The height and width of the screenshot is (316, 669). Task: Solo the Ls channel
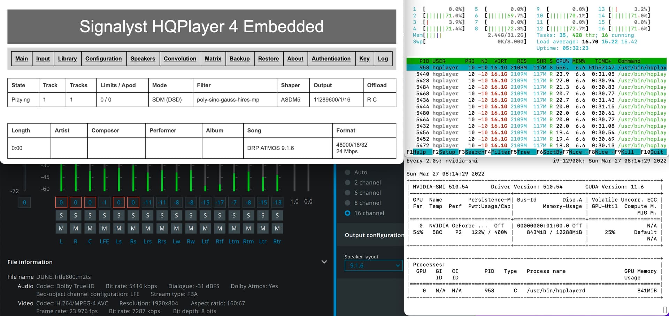pos(119,216)
